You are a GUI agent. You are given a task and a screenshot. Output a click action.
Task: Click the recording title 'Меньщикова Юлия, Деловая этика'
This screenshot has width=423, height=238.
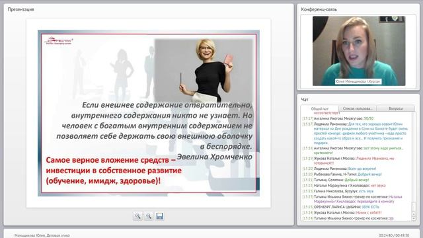click(x=42, y=235)
